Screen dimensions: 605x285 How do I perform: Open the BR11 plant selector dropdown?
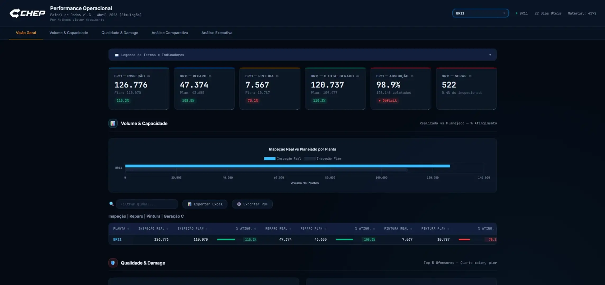(x=480, y=13)
